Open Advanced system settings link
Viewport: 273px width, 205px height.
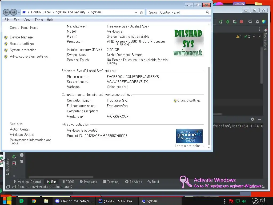(29, 57)
